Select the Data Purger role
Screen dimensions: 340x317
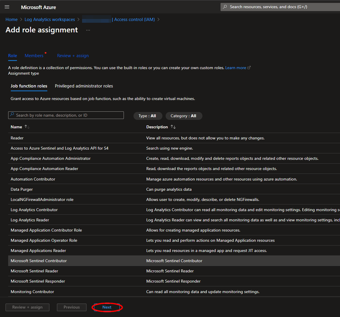(x=174, y=189)
